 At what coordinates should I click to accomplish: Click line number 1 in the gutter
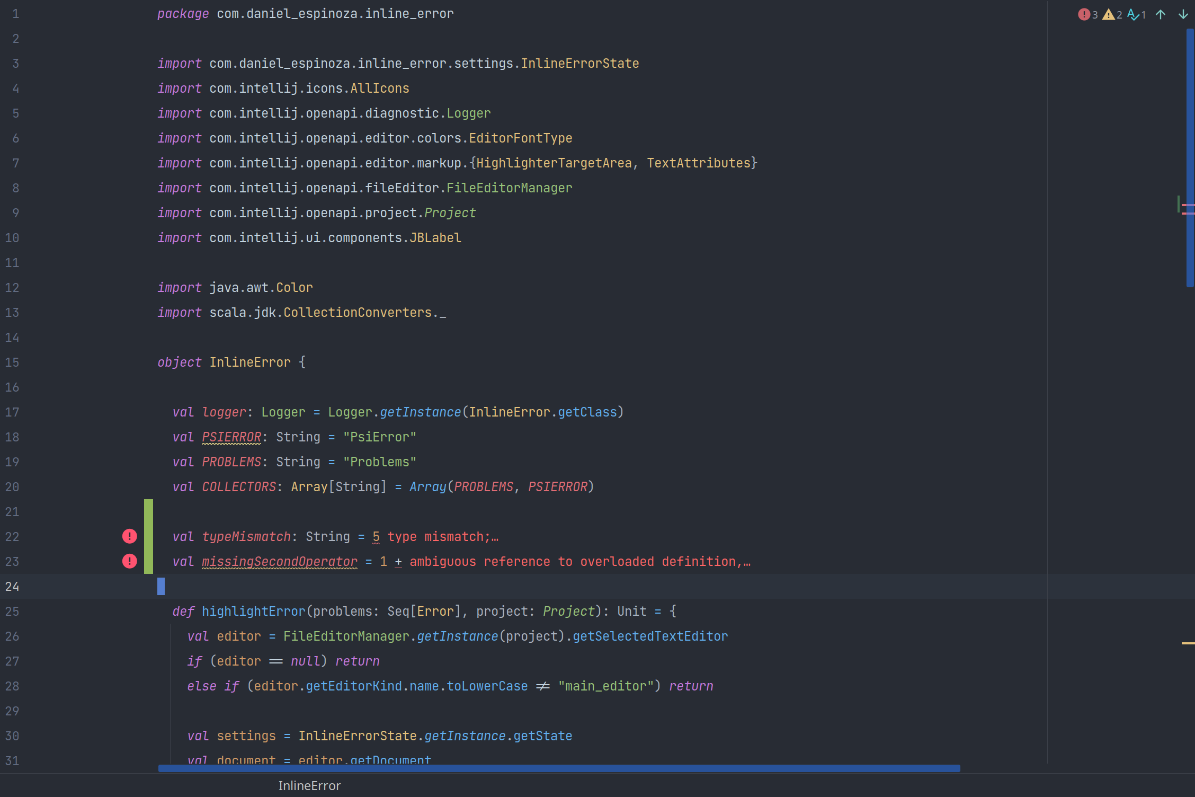coord(16,14)
